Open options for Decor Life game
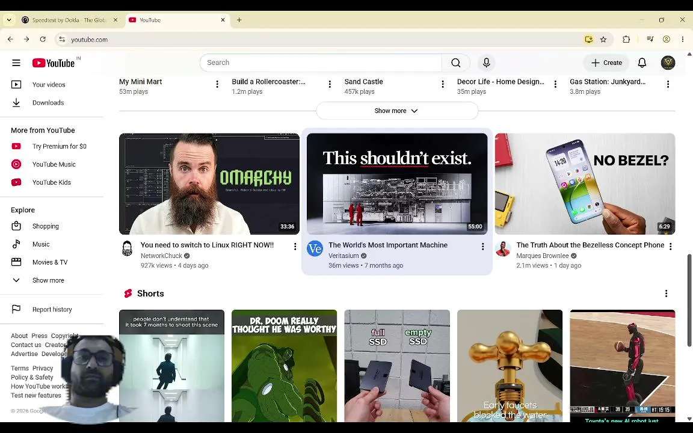 (555, 84)
